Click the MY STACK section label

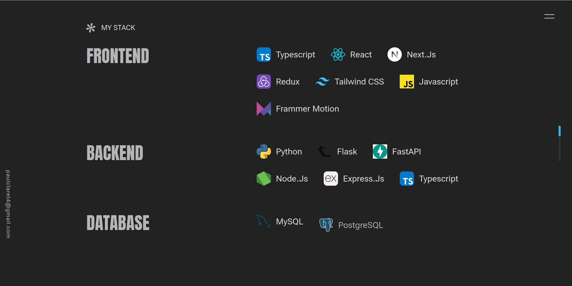tap(118, 28)
